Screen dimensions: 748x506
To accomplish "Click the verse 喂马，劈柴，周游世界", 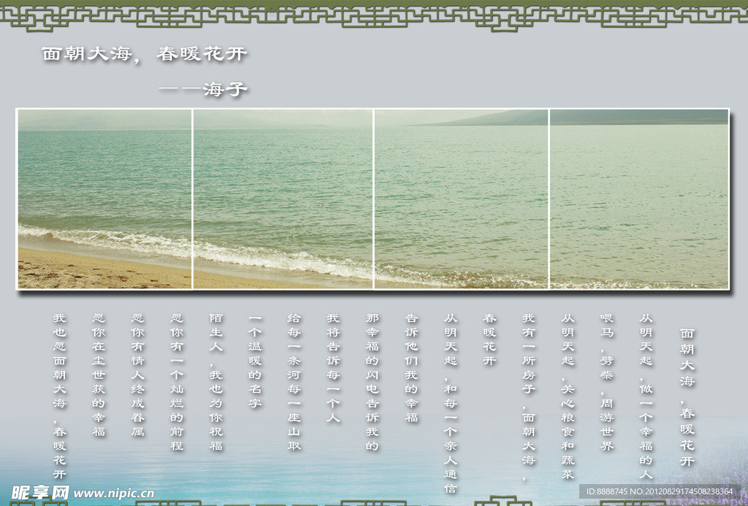I will pyautogui.click(x=606, y=382).
